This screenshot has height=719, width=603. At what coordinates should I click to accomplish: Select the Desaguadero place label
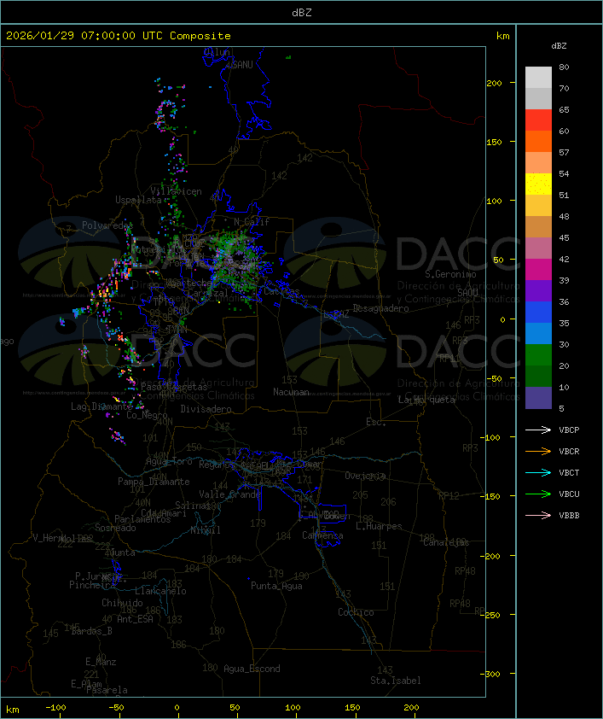pyautogui.click(x=381, y=308)
